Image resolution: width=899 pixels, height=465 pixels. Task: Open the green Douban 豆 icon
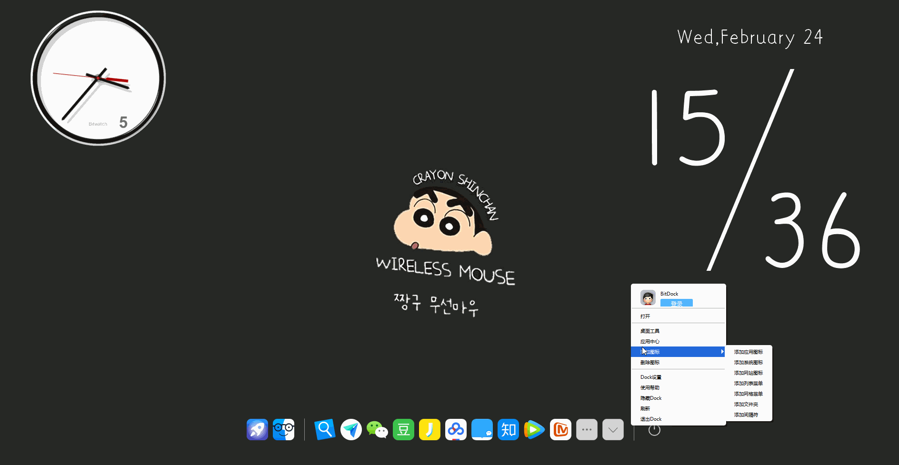(x=403, y=430)
